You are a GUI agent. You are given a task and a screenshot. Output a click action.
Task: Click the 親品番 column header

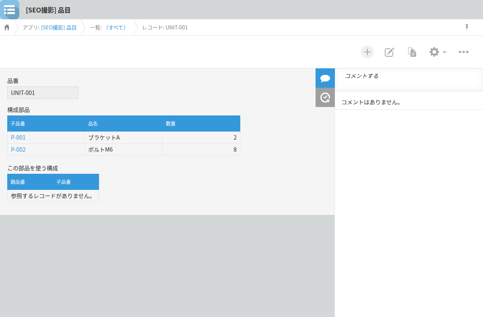[x=30, y=182]
